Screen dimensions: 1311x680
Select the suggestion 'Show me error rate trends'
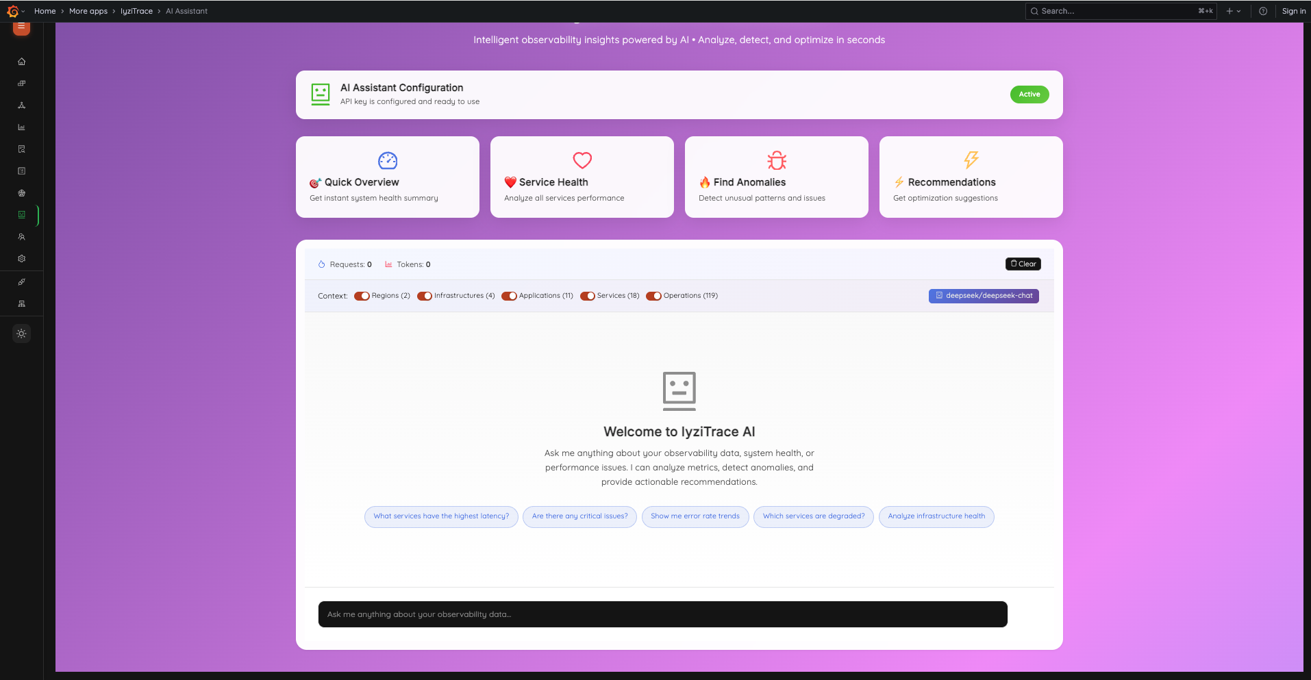pos(695,516)
